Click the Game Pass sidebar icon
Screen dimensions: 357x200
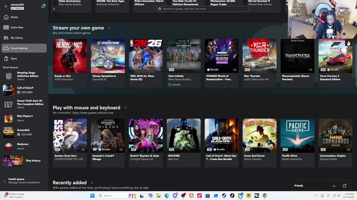(x=6, y=27)
